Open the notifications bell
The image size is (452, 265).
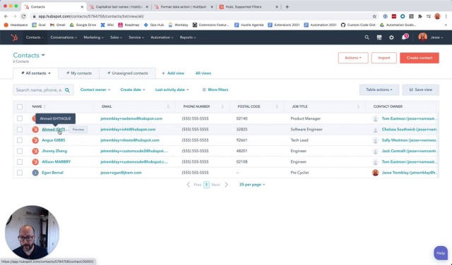click(x=404, y=37)
